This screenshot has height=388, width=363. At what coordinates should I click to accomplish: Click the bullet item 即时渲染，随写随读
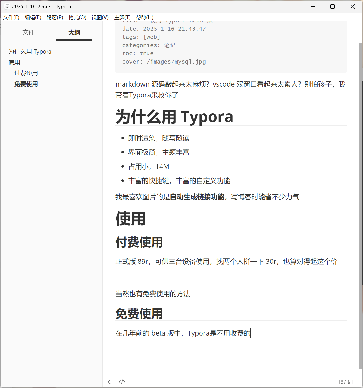(x=159, y=138)
